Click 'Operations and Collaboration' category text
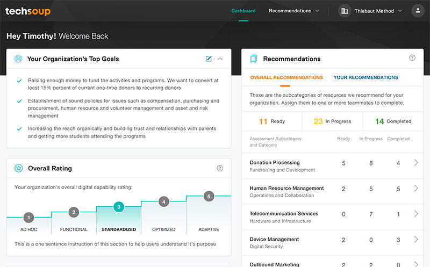The height and width of the screenshot is (267, 430). point(282,196)
